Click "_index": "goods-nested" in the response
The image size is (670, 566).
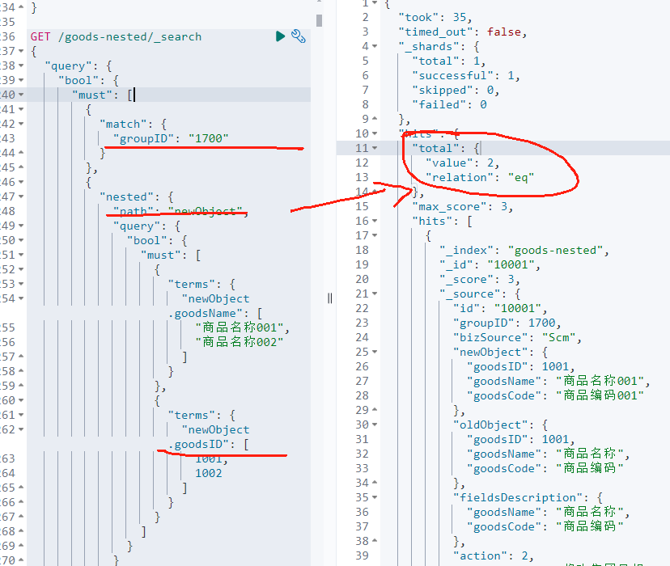pyautogui.click(x=524, y=250)
